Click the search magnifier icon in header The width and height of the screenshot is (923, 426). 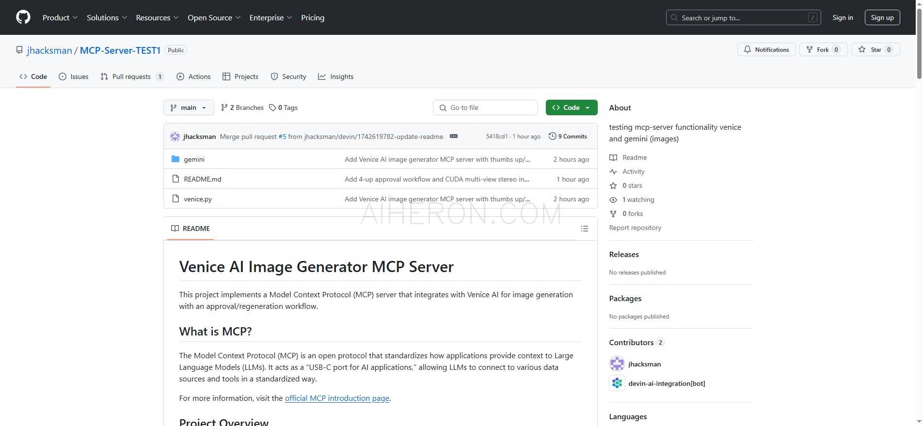pos(674,17)
